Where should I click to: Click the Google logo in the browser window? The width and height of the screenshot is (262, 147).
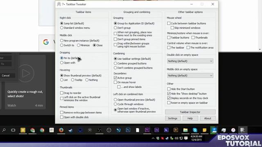click(46, 42)
